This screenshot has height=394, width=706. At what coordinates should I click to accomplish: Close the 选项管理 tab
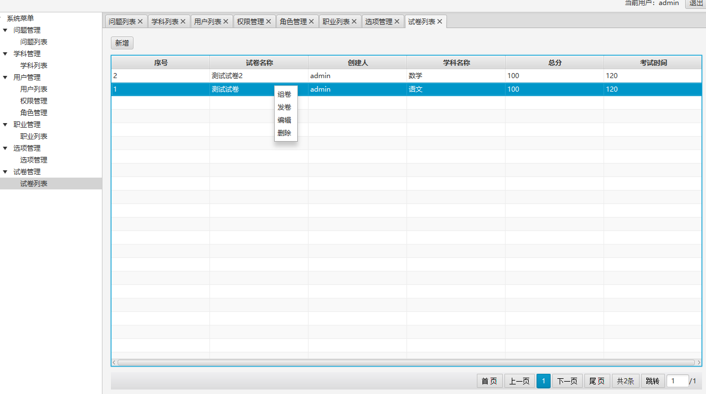pos(397,22)
